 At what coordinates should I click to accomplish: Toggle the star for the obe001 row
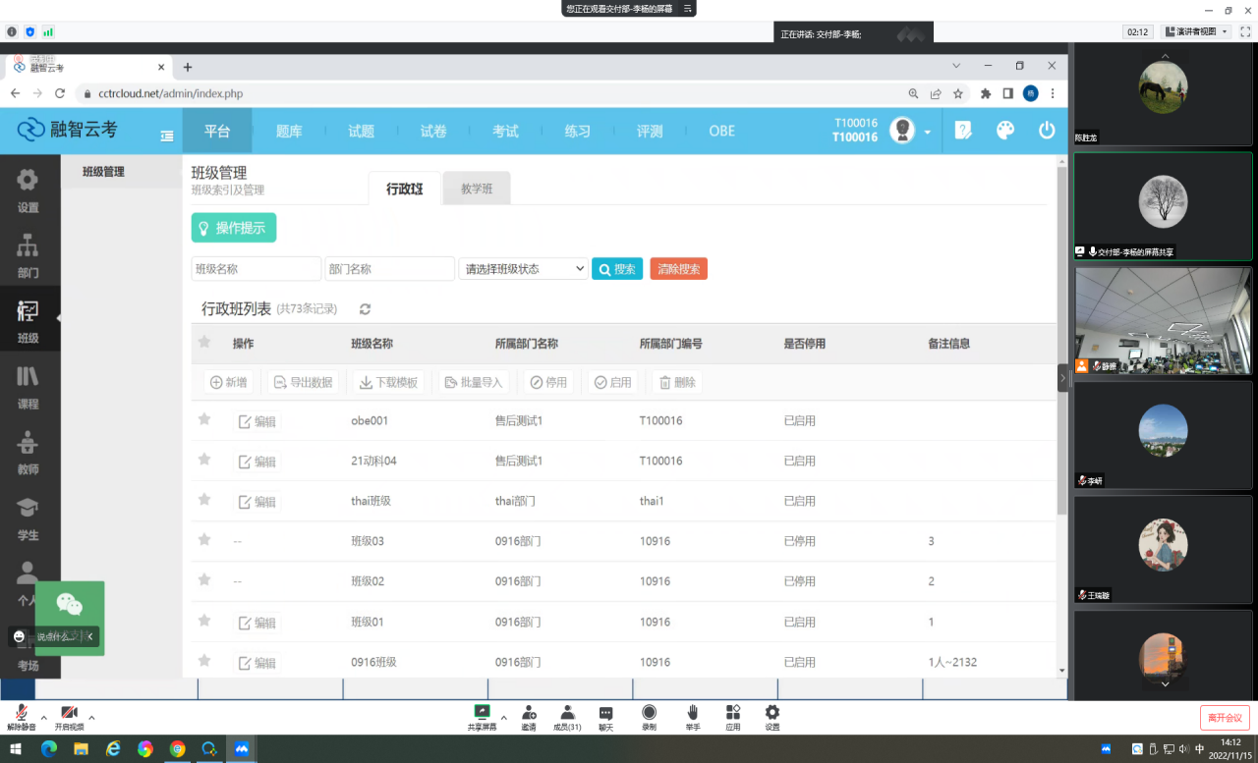click(x=204, y=419)
